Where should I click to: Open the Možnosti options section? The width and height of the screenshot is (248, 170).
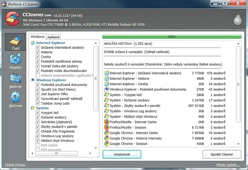pos(15,100)
